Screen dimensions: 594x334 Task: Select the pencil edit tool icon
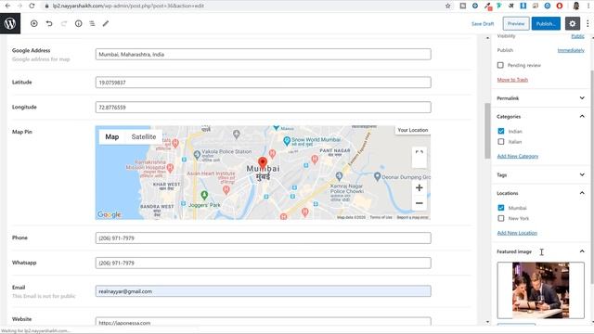[x=106, y=23]
